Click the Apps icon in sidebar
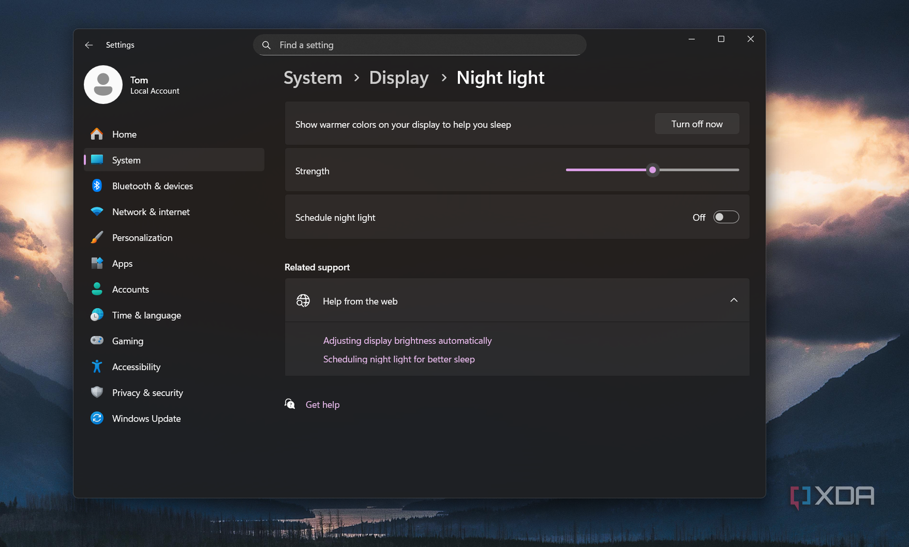This screenshot has width=909, height=547. 97,263
